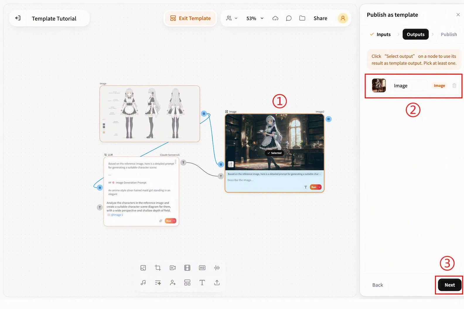
Task: Edit the output name field reading Image
Action: [x=409, y=85]
